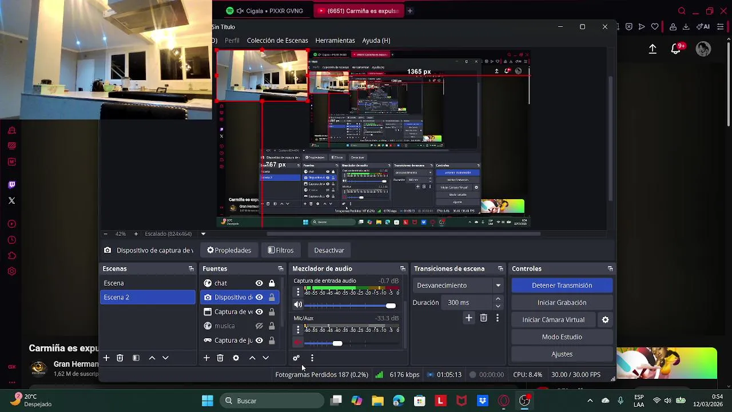Hide the Dispositivo de captura source
The height and width of the screenshot is (412, 732).
[259, 298]
